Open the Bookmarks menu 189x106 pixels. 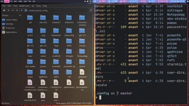pos(25,6)
